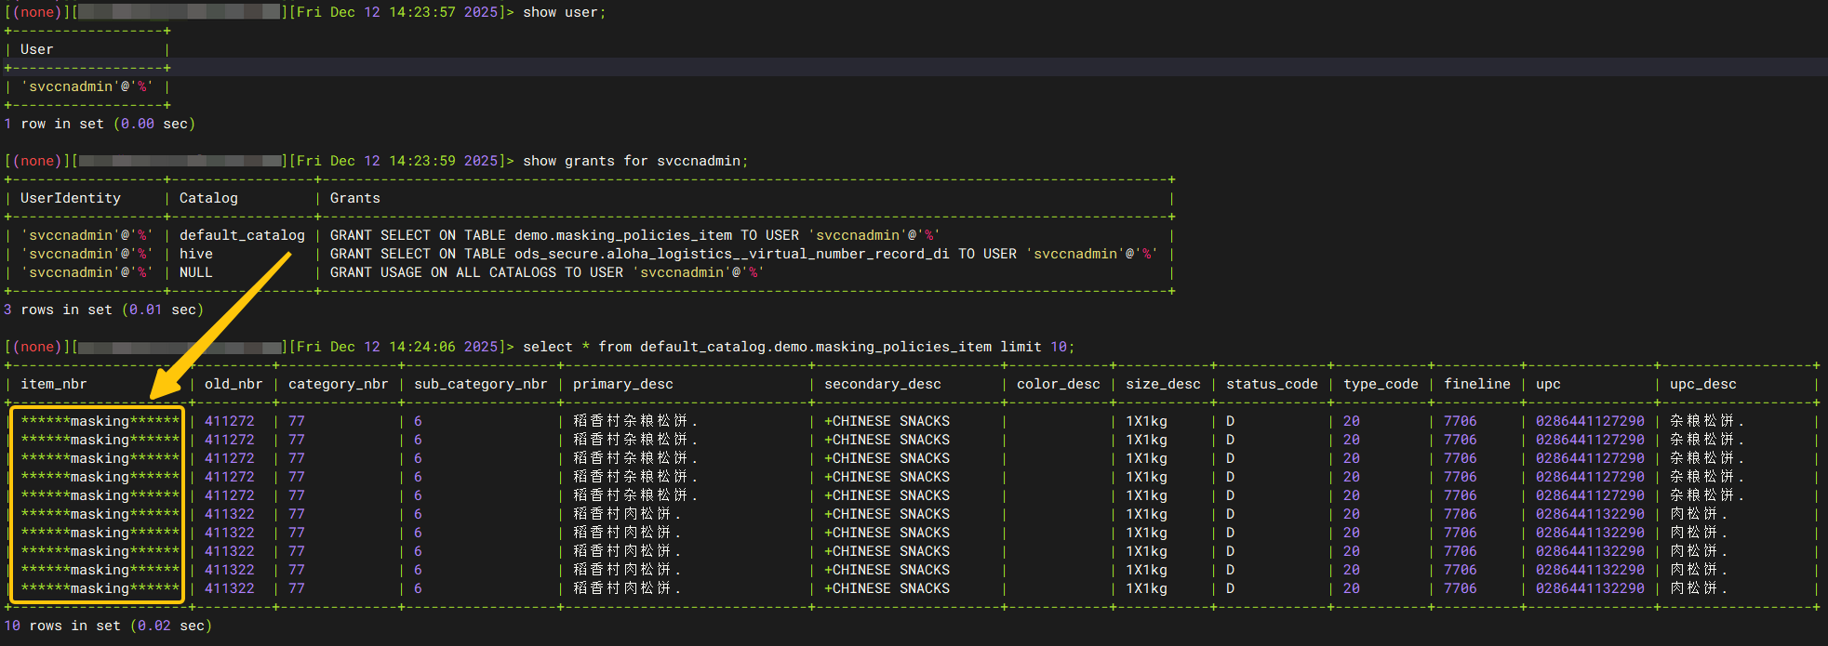
Task: Click the 'item_nbr' column header
Action: pos(53,384)
